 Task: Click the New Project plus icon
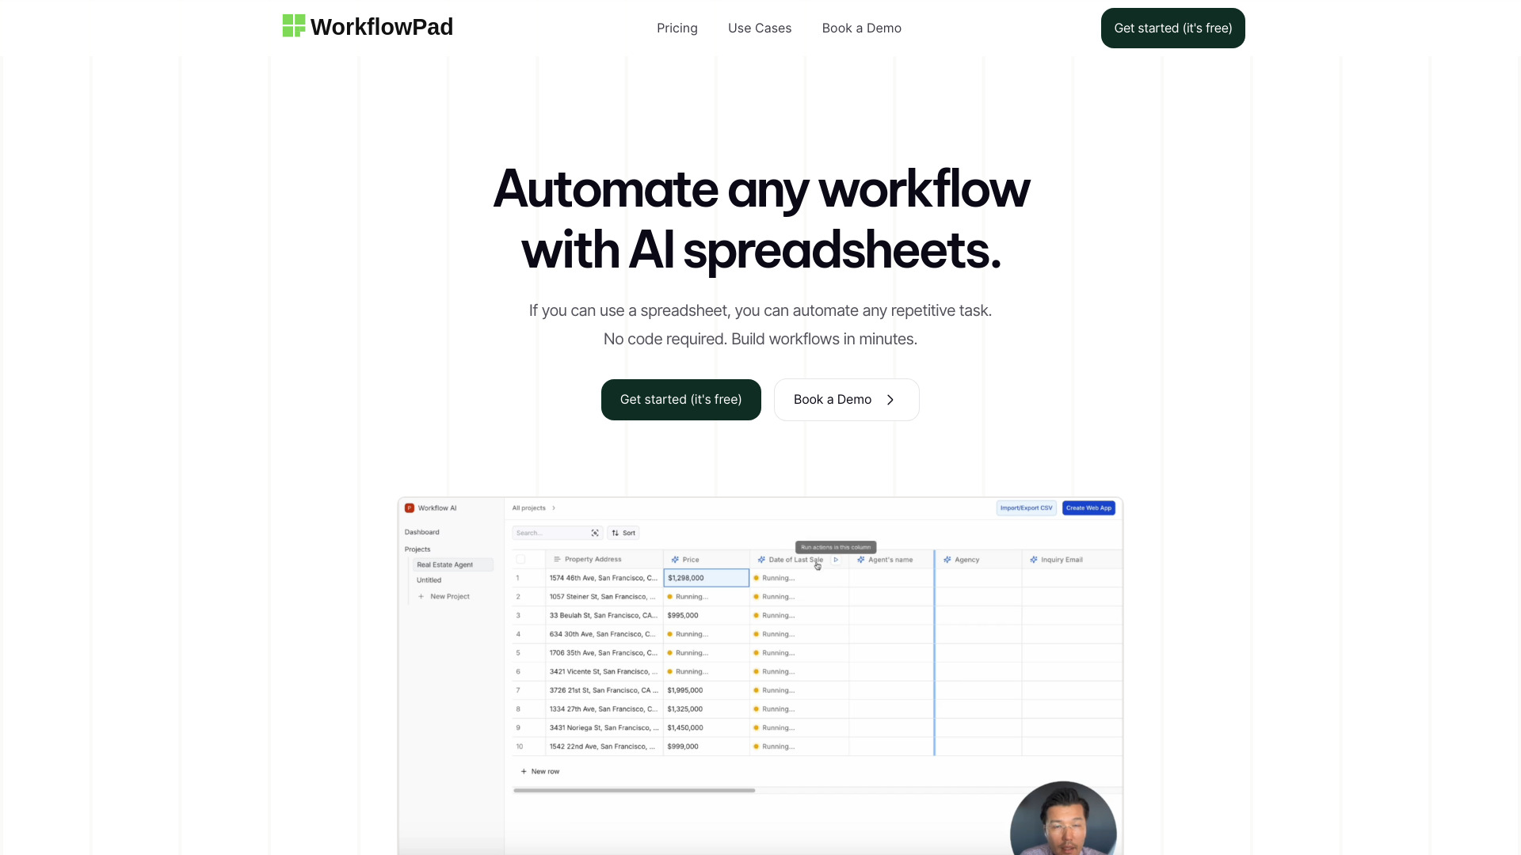point(422,595)
